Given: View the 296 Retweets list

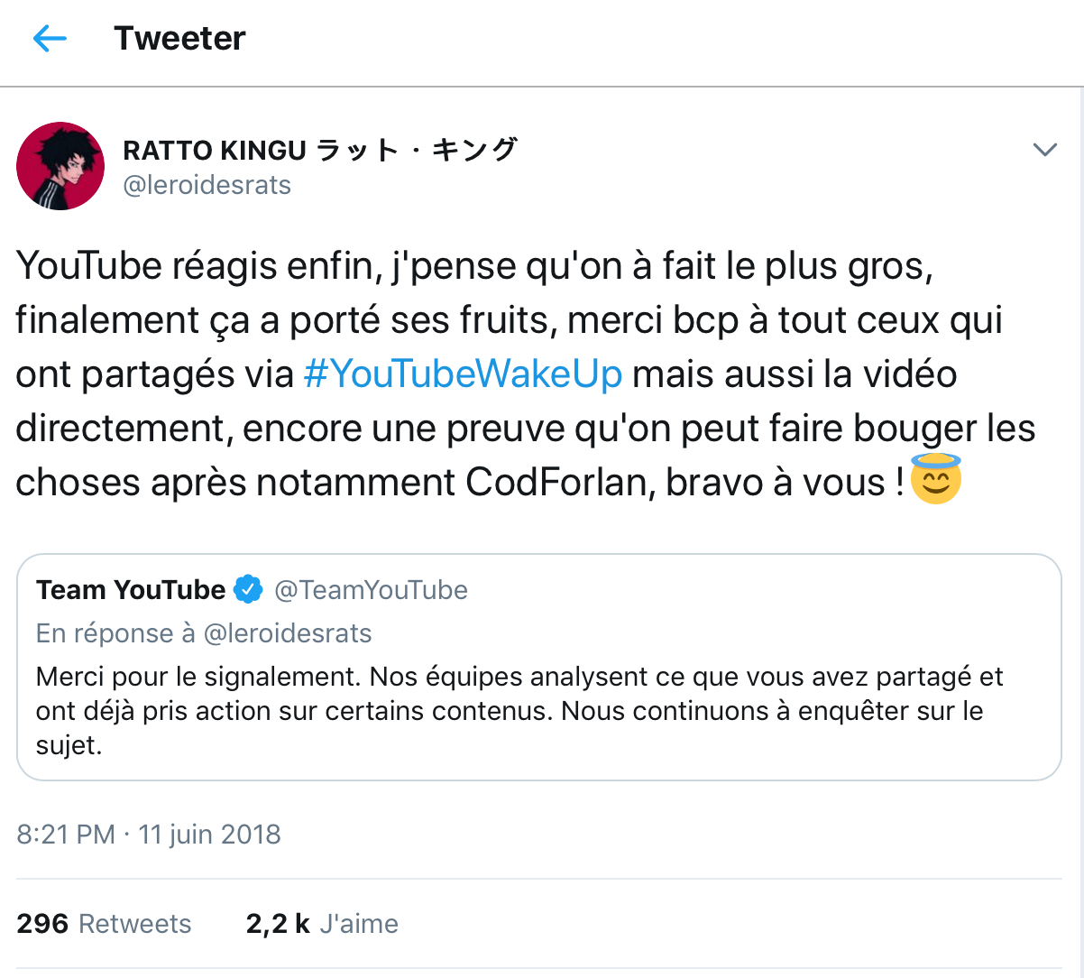Looking at the screenshot, I should pyautogui.click(x=104, y=924).
